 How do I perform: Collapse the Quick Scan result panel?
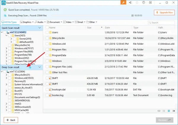[40, 28]
